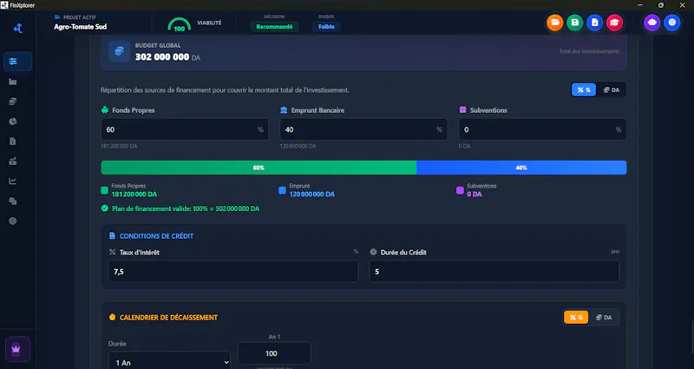Click the blue Emprunt legend swatch
This screenshot has height=369, width=694.
tap(283, 190)
